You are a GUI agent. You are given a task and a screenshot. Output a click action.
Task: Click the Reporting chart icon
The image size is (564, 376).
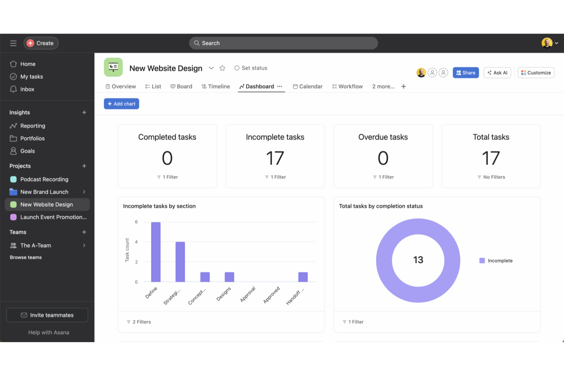pyautogui.click(x=13, y=125)
